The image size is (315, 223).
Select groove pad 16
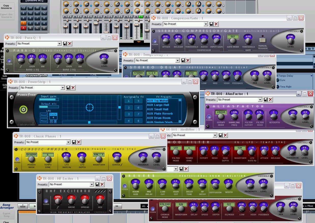coord(44,8)
